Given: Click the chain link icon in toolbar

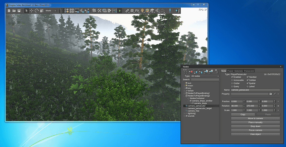Looking at the screenshot, I should click(x=127, y=11).
